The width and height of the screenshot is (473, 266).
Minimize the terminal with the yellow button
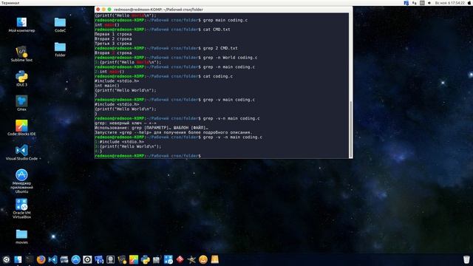tap(103, 10)
